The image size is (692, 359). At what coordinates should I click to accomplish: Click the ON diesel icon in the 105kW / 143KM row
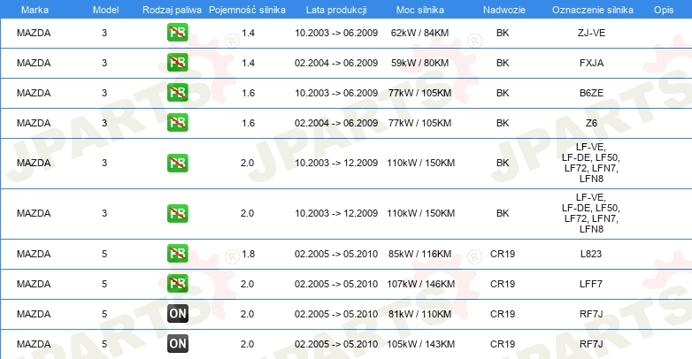[177, 344]
